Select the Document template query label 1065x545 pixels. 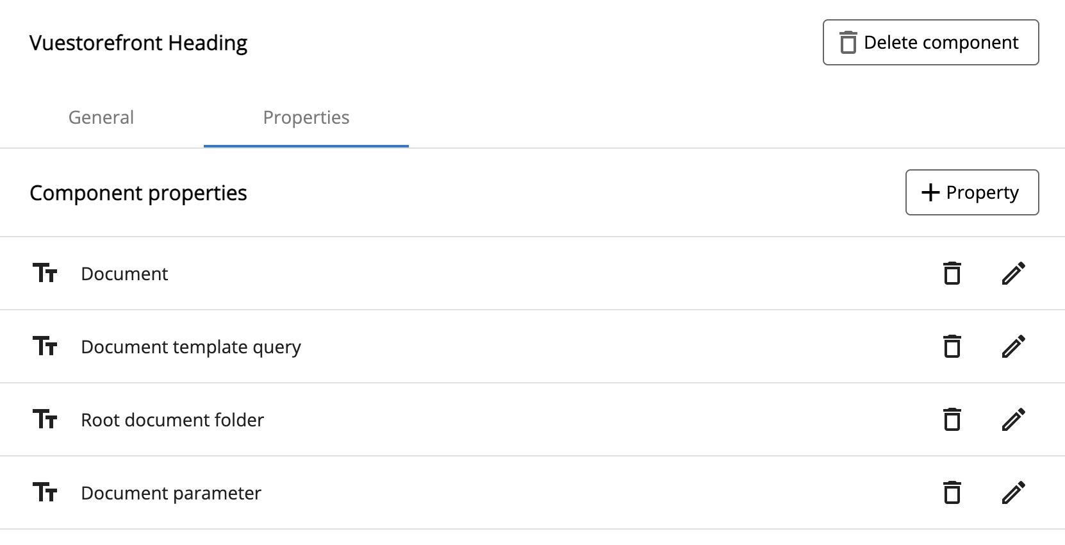coord(191,347)
